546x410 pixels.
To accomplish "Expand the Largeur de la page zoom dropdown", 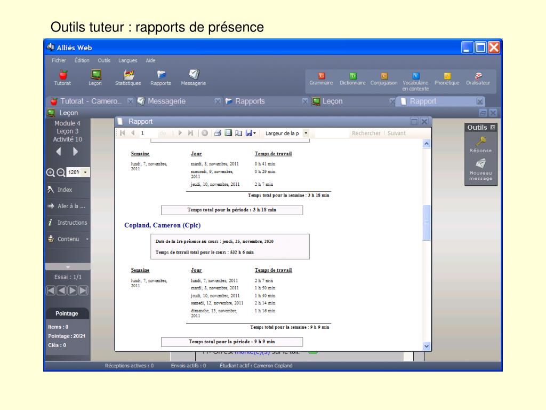I will coord(306,133).
